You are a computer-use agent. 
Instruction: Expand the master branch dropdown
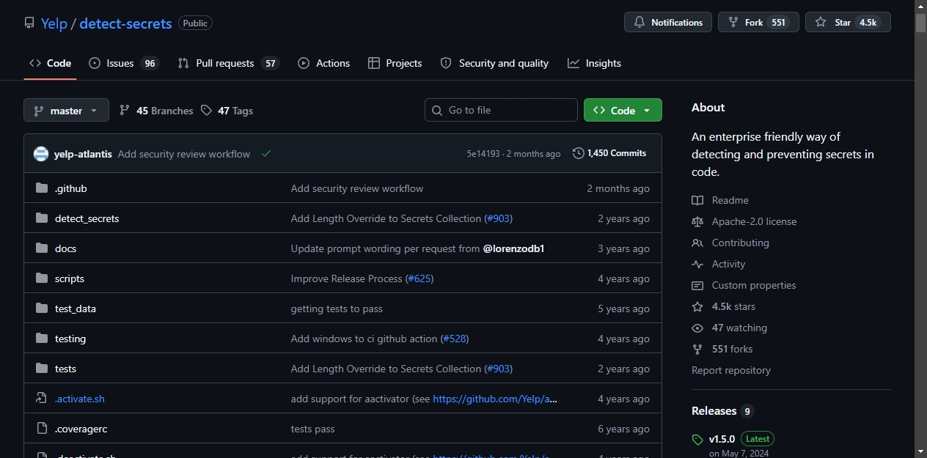tap(66, 111)
